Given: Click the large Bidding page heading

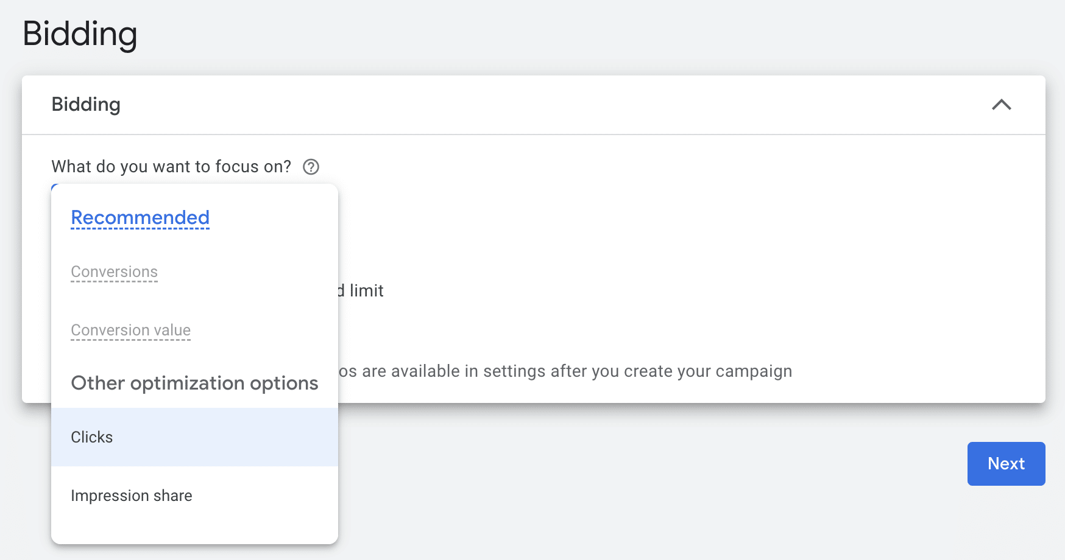Looking at the screenshot, I should click(x=80, y=33).
